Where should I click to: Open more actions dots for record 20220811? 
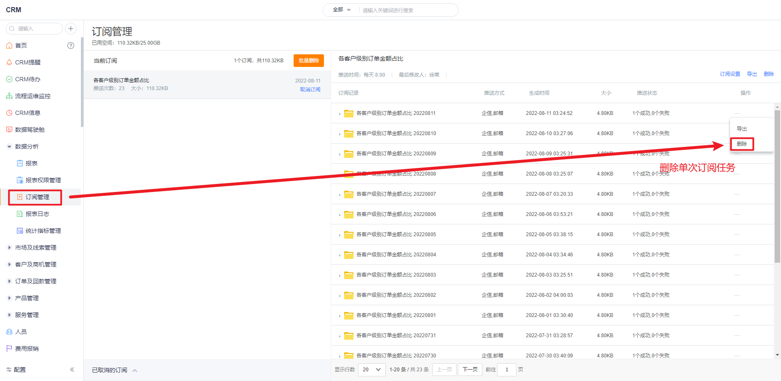point(737,113)
